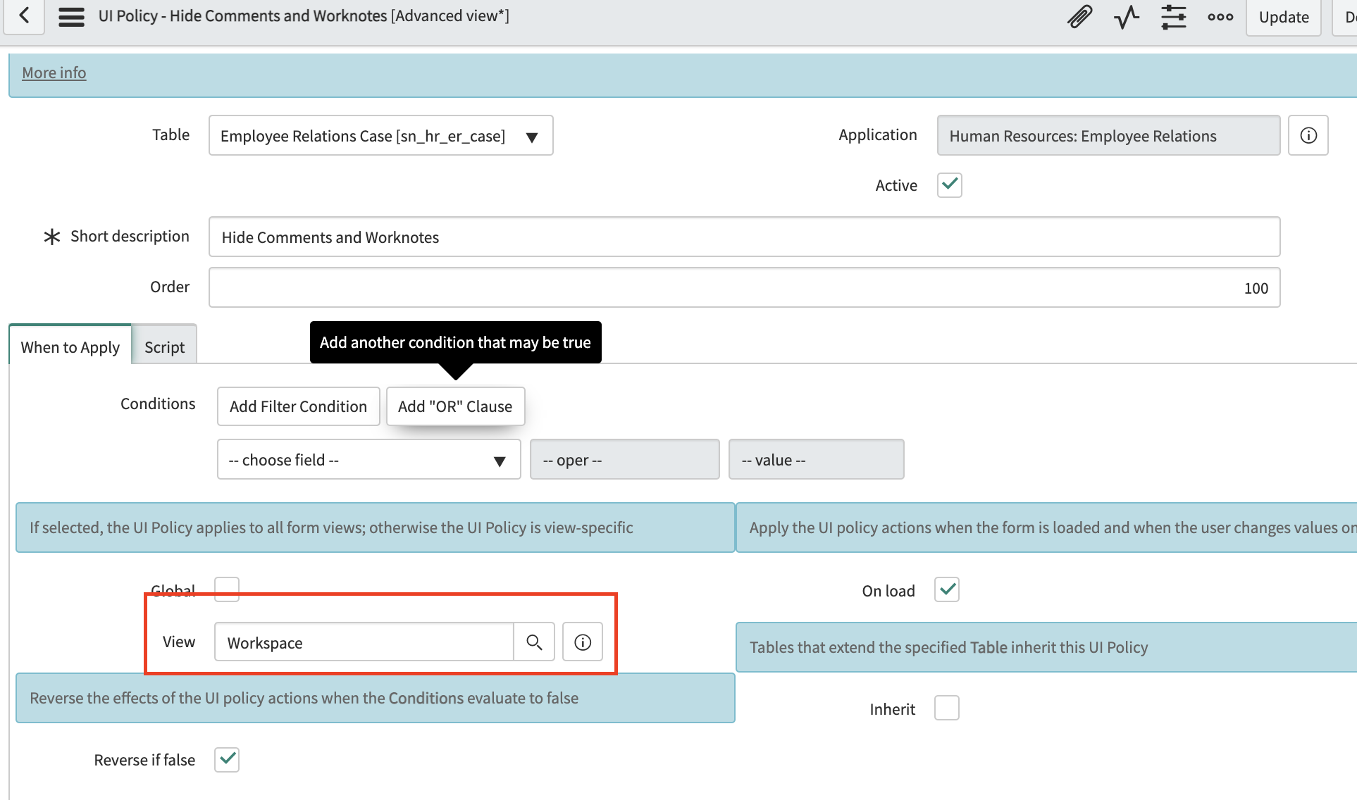The height and width of the screenshot is (800, 1357).
Task: Click Add "OR" Clause button
Action: (x=455, y=406)
